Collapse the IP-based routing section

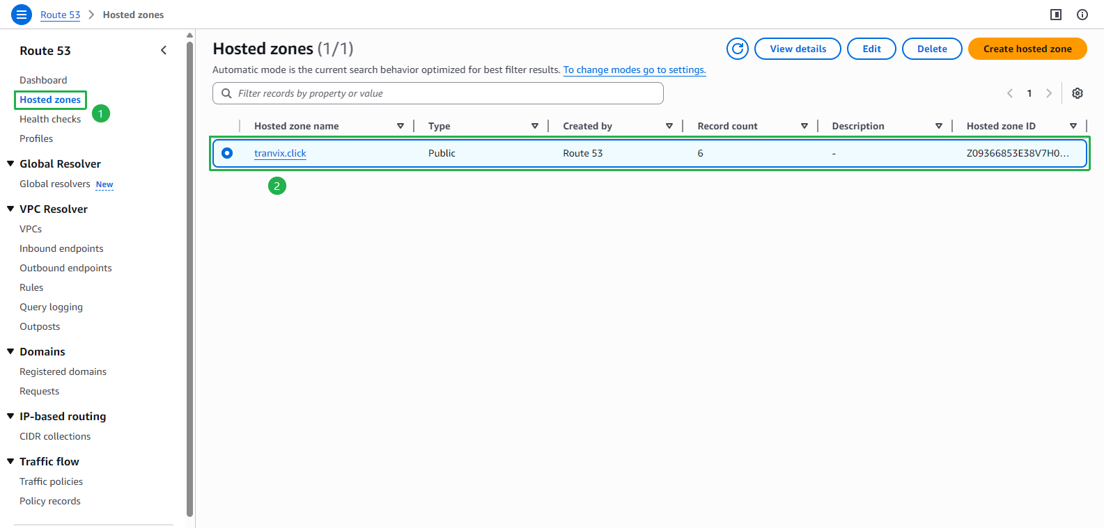click(10, 416)
